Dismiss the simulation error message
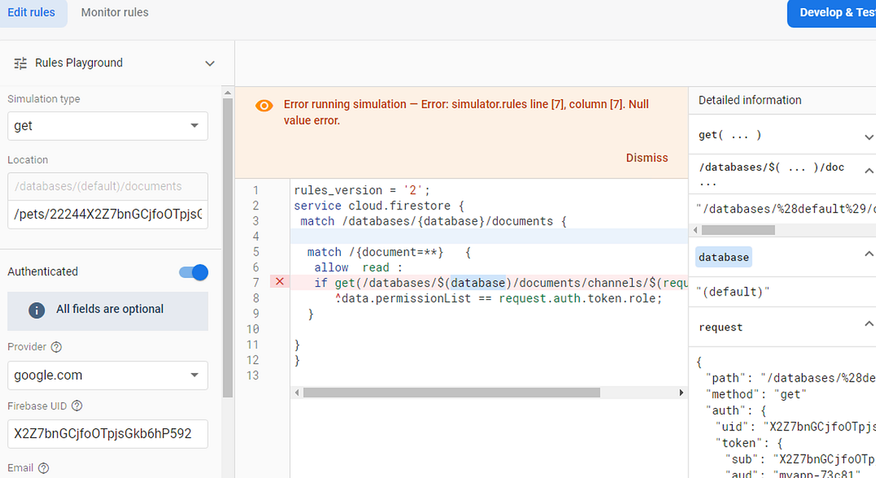The width and height of the screenshot is (876, 478). pos(647,158)
